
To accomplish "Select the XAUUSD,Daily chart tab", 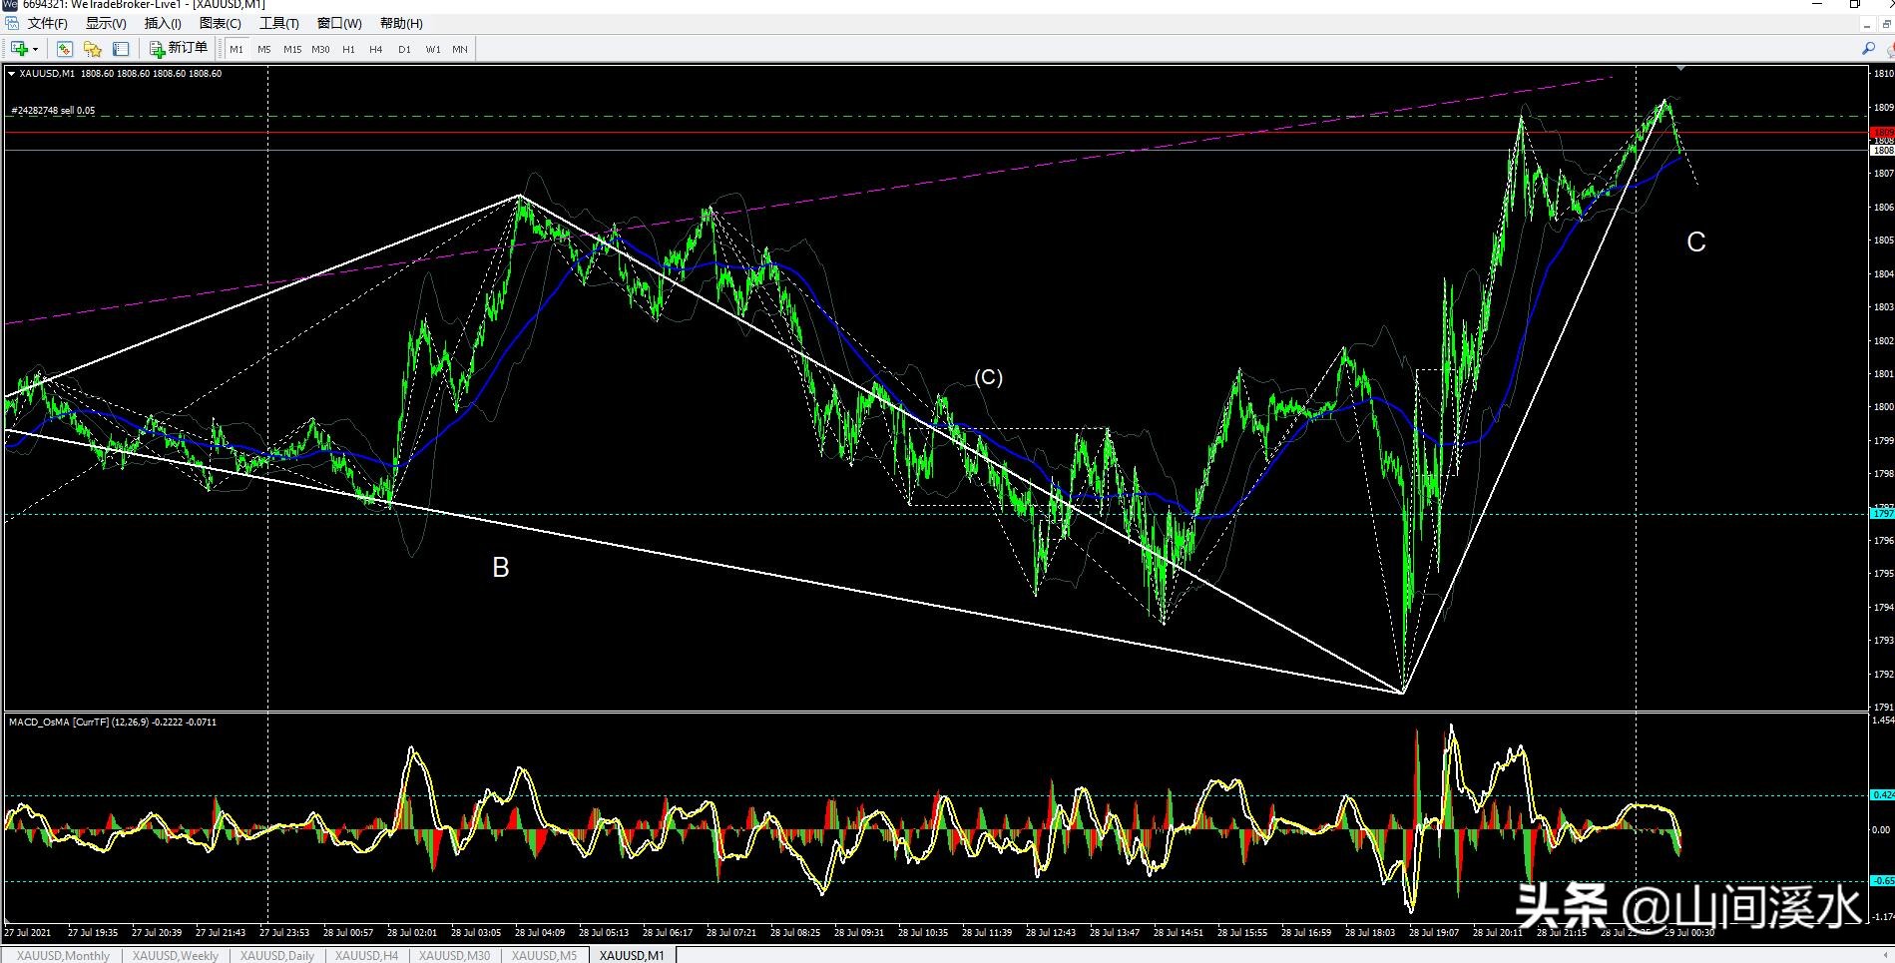I will [277, 955].
